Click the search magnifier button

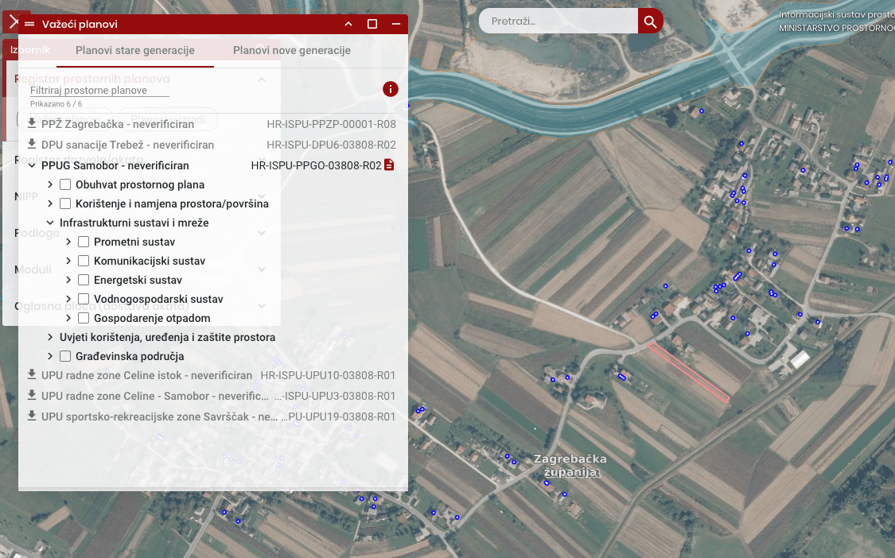click(650, 21)
